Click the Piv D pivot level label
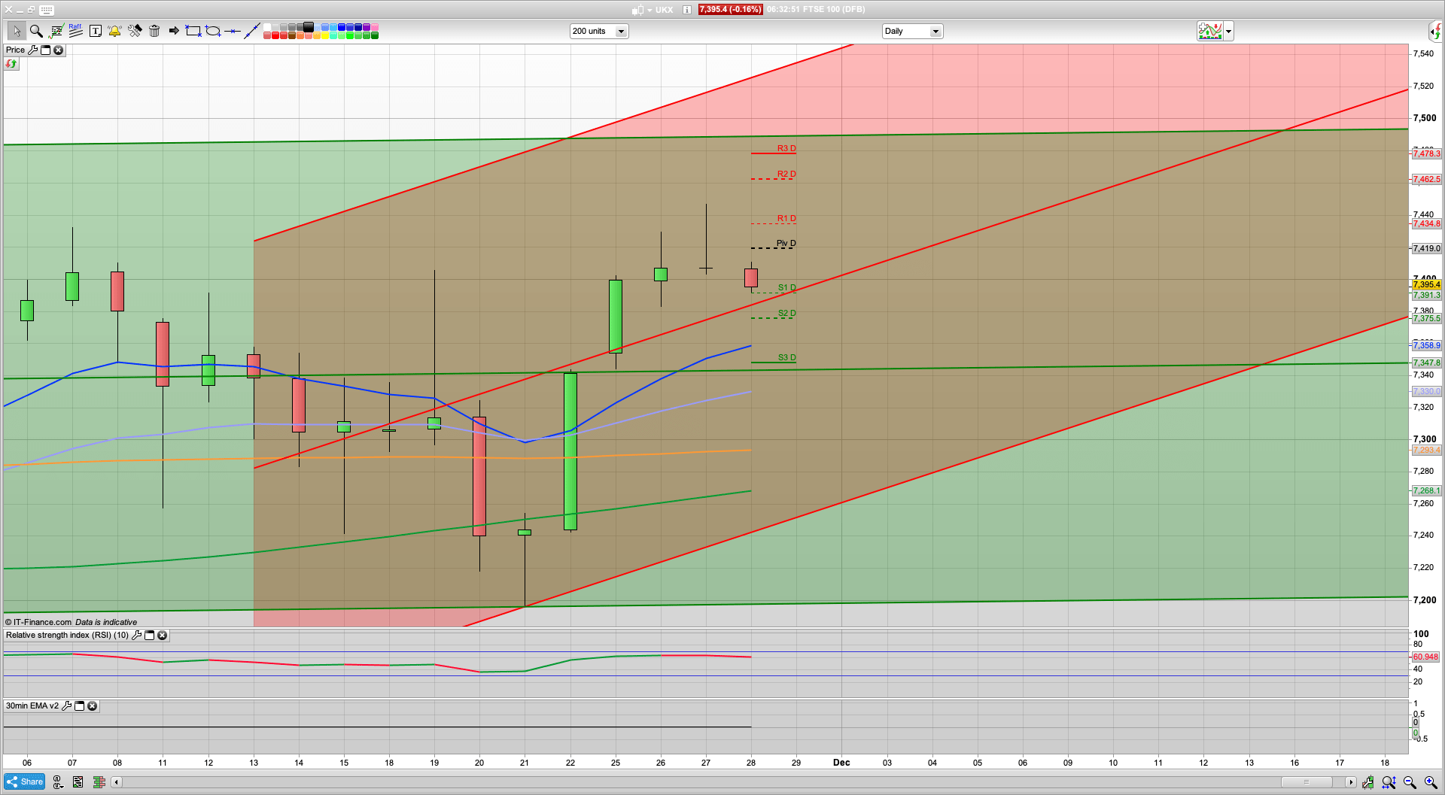 click(786, 243)
